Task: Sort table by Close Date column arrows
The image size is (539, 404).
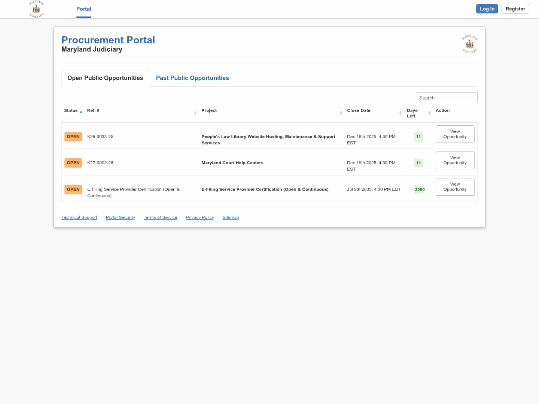Action: [x=401, y=113]
